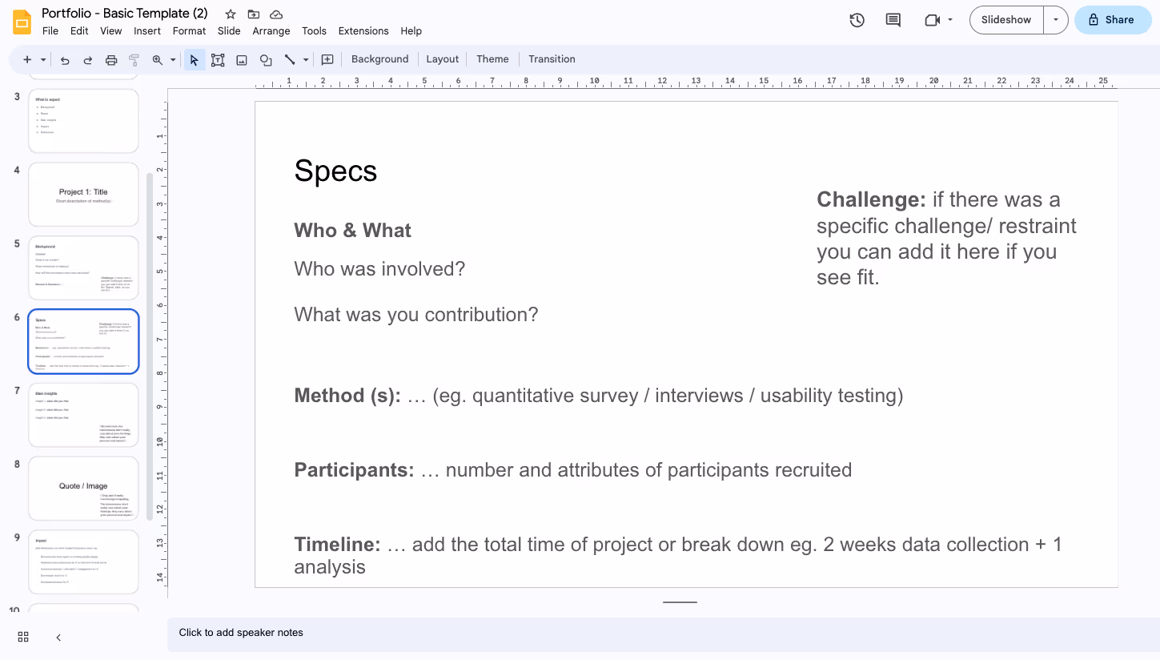Select the Text box tool
Viewport: 1160px width, 660px height.
point(217,59)
